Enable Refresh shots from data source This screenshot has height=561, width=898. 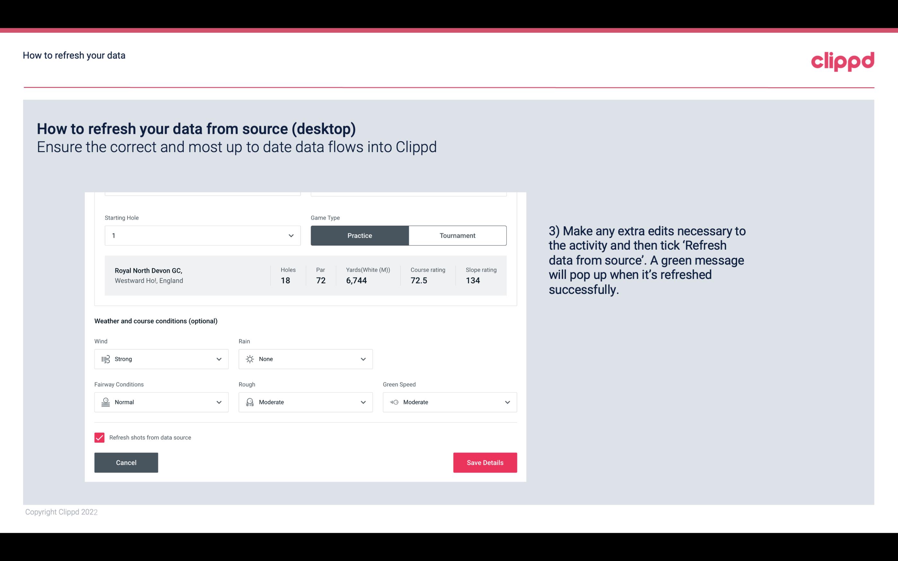[99, 437]
